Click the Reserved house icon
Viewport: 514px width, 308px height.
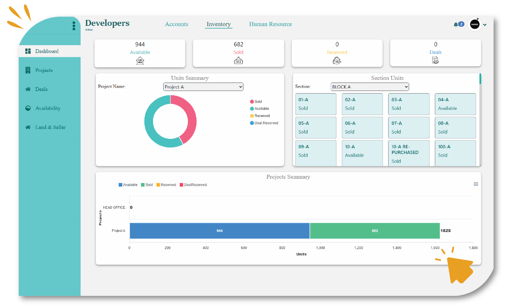tap(337, 61)
